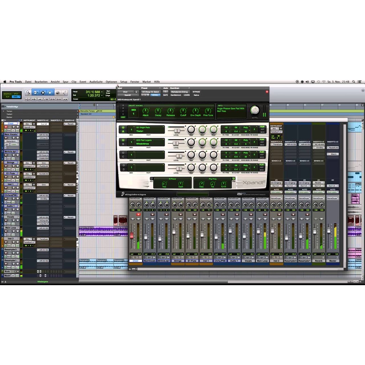Open the Fenster menu
This screenshot has height=365, width=365.
point(135,82)
